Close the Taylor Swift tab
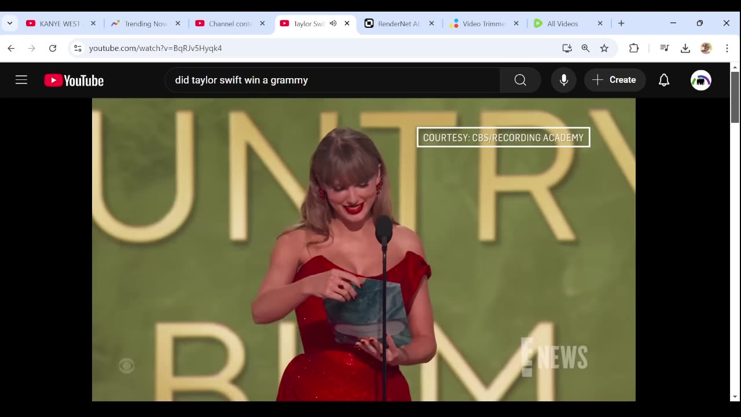This screenshot has width=741, height=417. [x=347, y=24]
